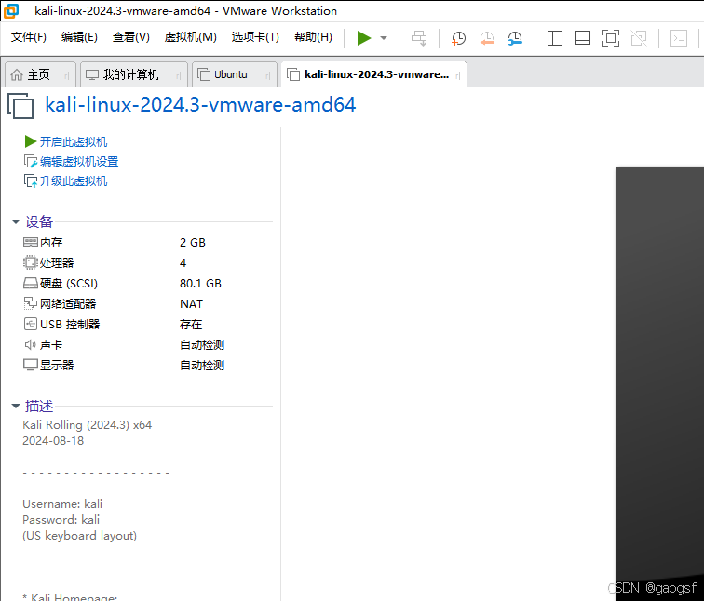Open the snapshot manager wrench icon

click(515, 38)
